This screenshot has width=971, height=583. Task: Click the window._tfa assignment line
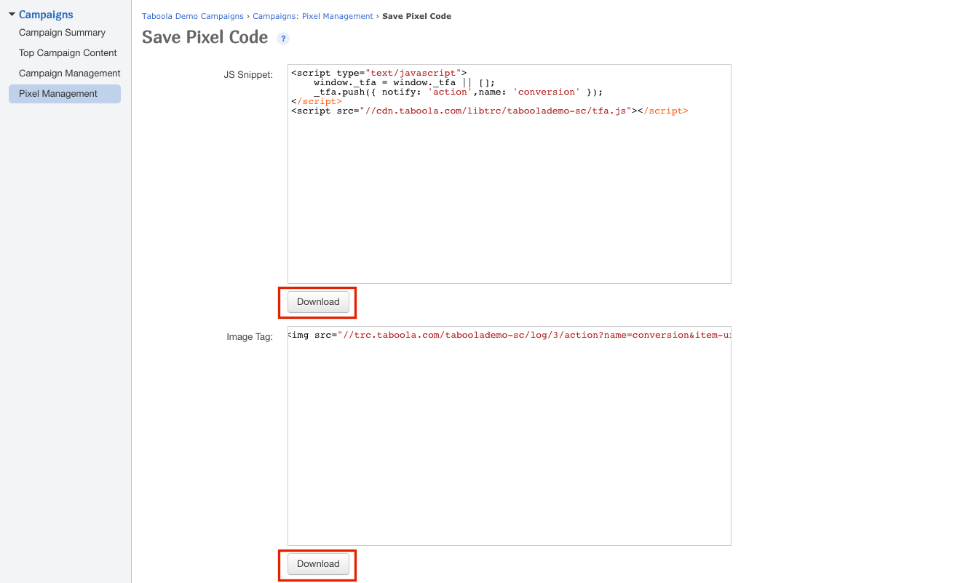coord(404,83)
